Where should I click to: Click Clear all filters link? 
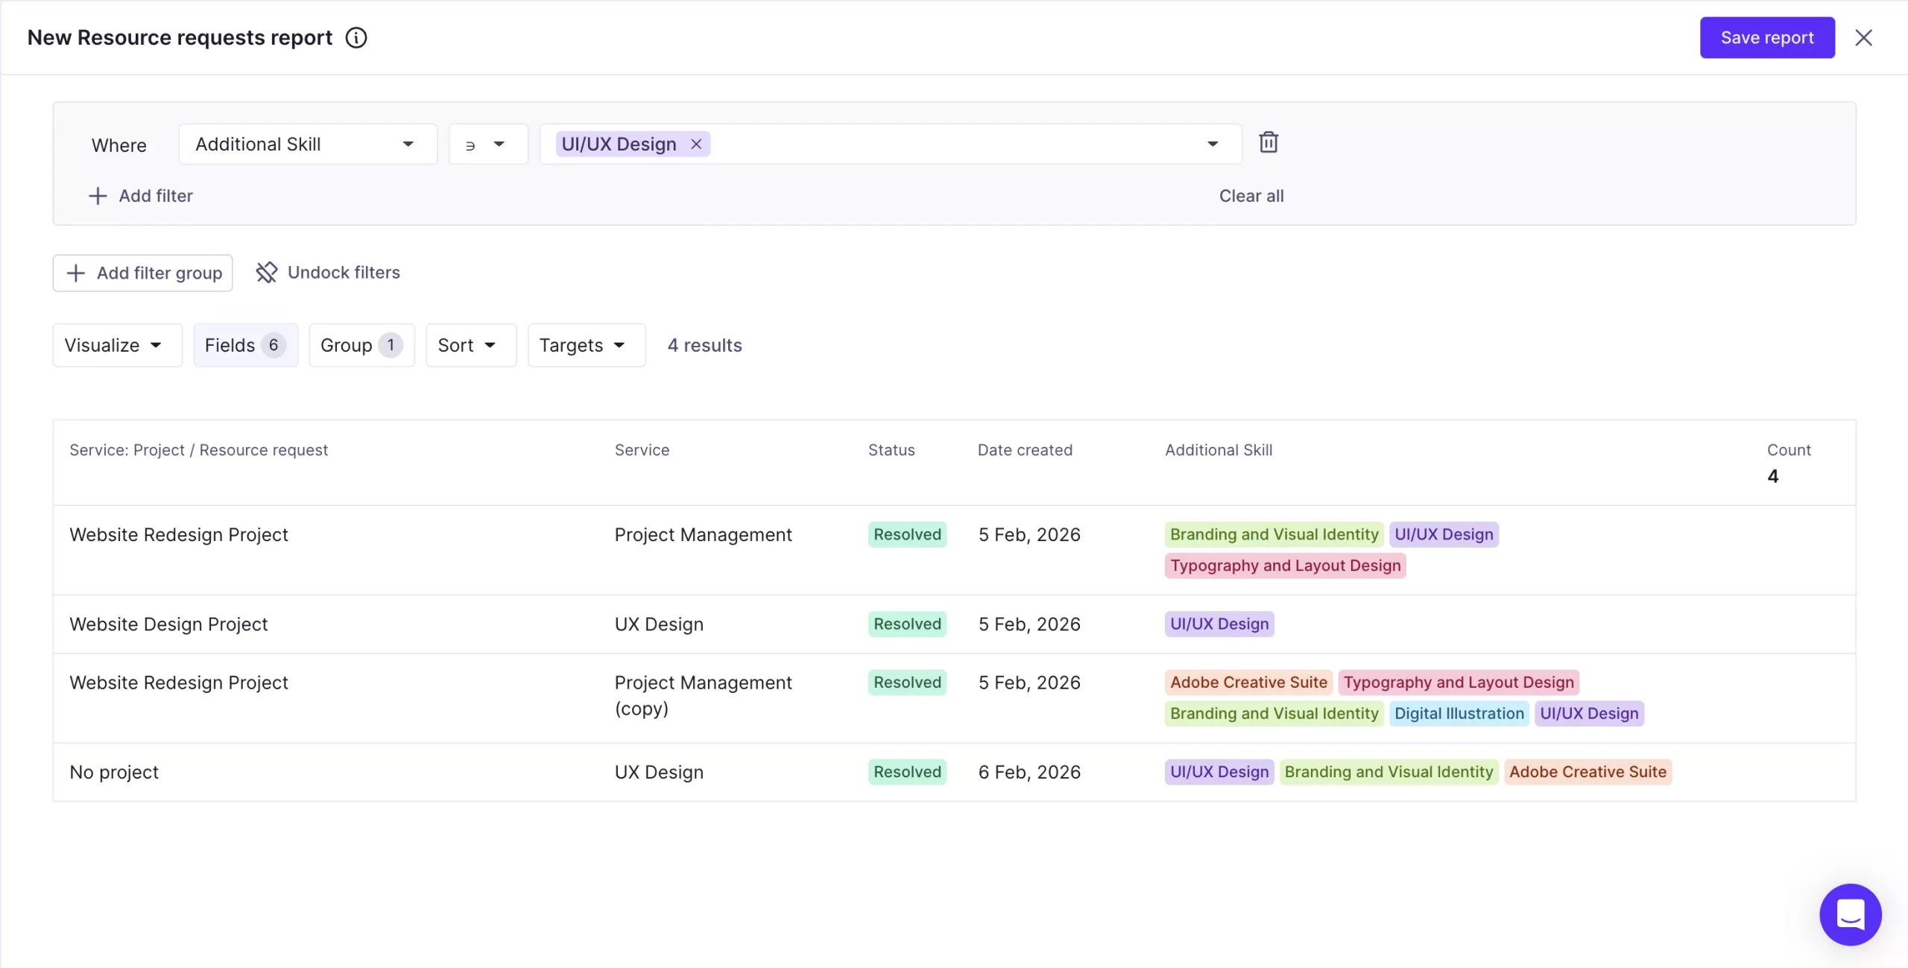[1251, 196]
